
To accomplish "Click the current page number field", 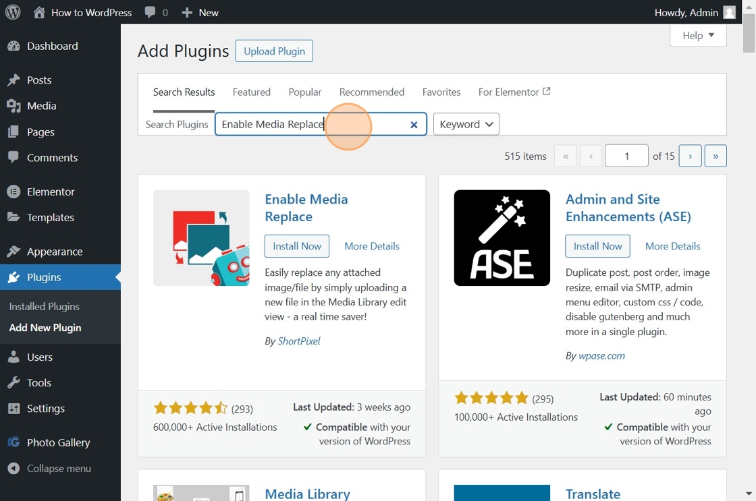I will [626, 156].
